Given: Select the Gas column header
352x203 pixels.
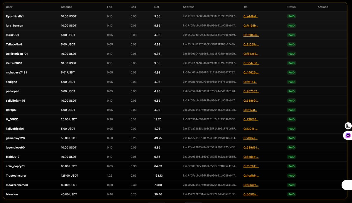Looking at the screenshot, I should click(133, 7).
